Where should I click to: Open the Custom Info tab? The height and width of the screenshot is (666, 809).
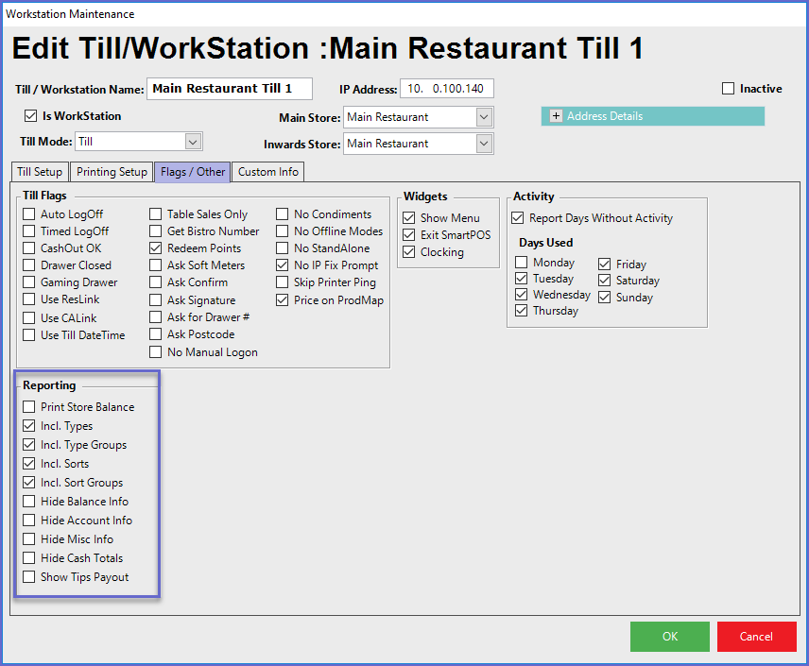click(x=267, y=172)
